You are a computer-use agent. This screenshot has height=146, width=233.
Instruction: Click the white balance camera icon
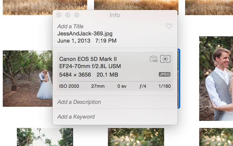coord(153,59)
